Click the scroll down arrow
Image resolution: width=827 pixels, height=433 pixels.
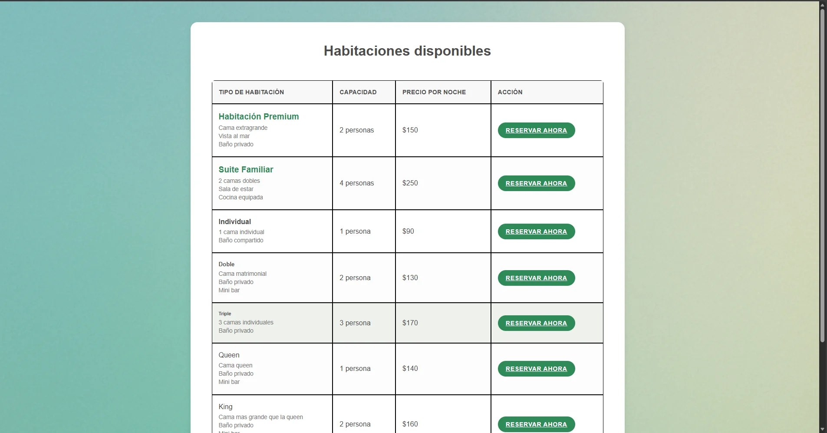point(822,429)
